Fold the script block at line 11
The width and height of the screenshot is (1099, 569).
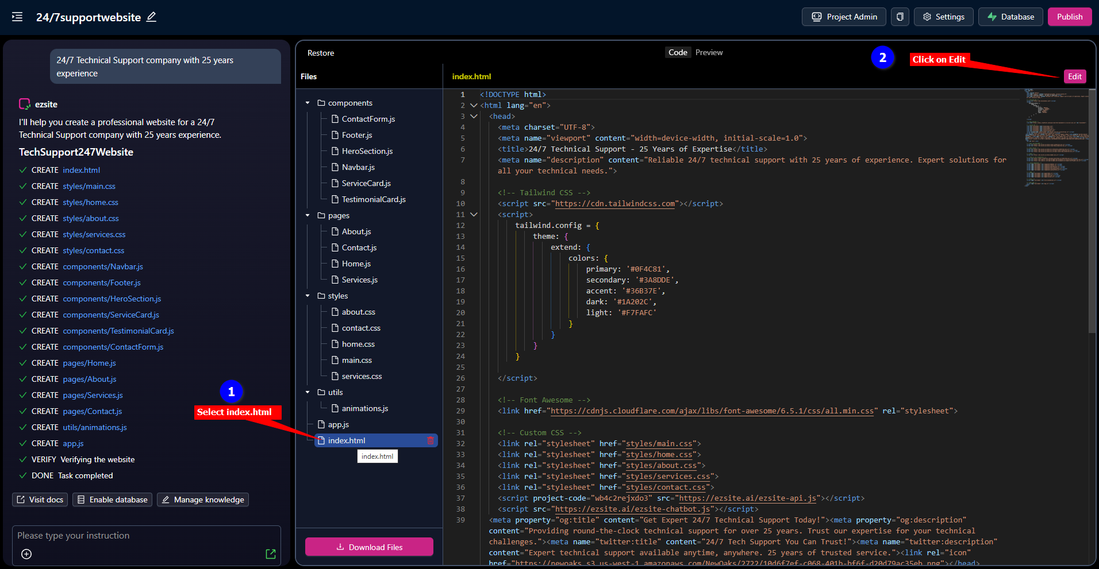click(x=474, y=214)
